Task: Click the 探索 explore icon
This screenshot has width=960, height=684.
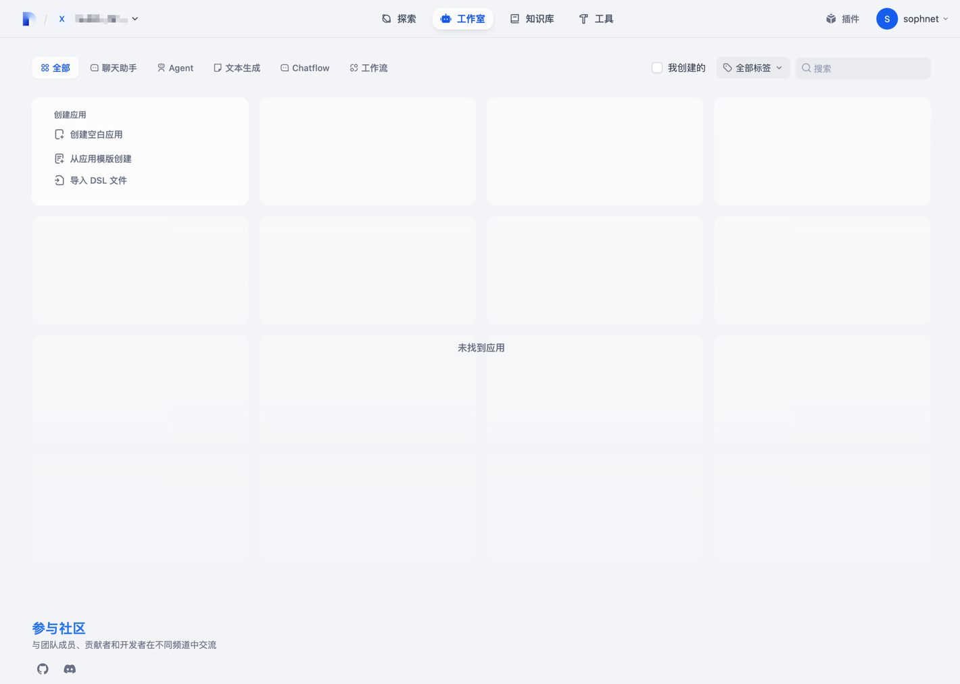Action: tap(387, 19)
